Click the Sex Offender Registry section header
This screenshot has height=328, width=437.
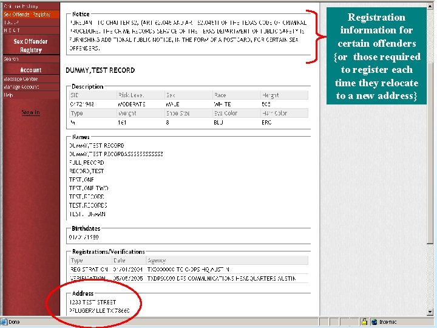coord(31,46)
